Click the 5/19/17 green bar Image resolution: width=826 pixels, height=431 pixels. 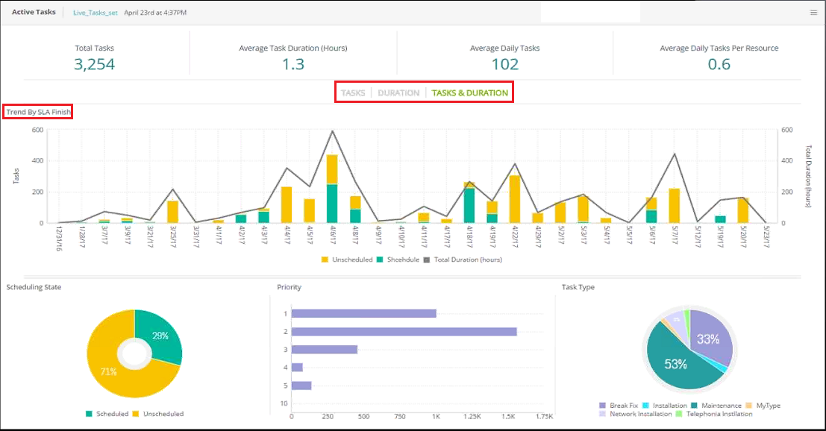point(720,219)
